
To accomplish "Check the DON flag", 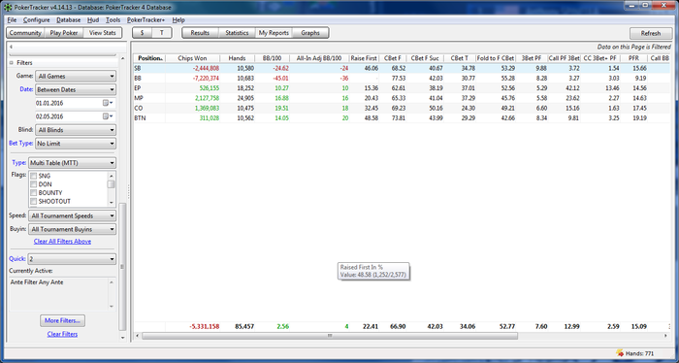I will coord(34,184).
